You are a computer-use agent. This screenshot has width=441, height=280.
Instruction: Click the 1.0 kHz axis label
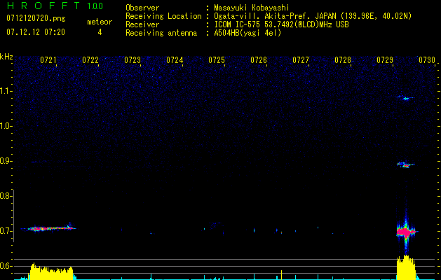[x=6, y=126]
